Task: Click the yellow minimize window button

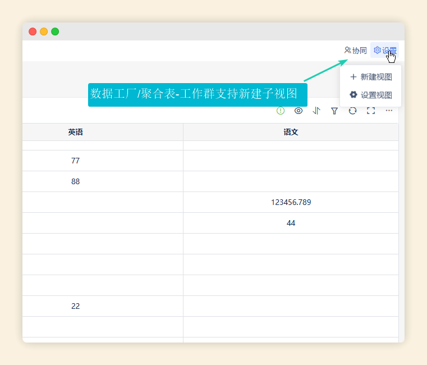Action: 44,31
